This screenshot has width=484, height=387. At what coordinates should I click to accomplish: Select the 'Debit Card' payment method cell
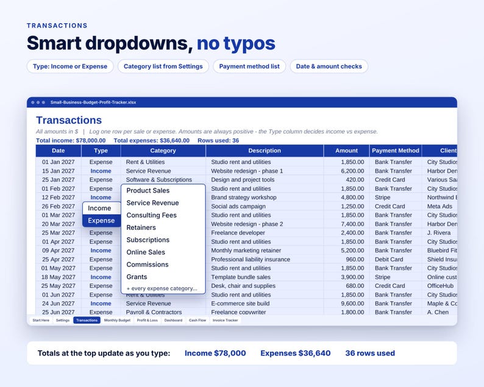click(x=396, y=260)
